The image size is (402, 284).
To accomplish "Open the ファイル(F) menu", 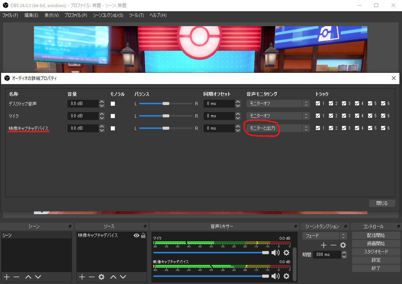I will (10, 15).
